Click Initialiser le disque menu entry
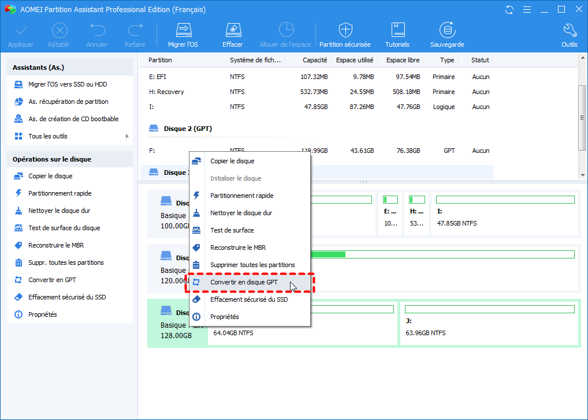The height and width of the screenshot is (420, 588). (250, 178)
